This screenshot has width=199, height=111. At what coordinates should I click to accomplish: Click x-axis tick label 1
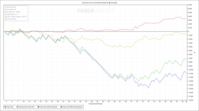[x=7, y=102]
